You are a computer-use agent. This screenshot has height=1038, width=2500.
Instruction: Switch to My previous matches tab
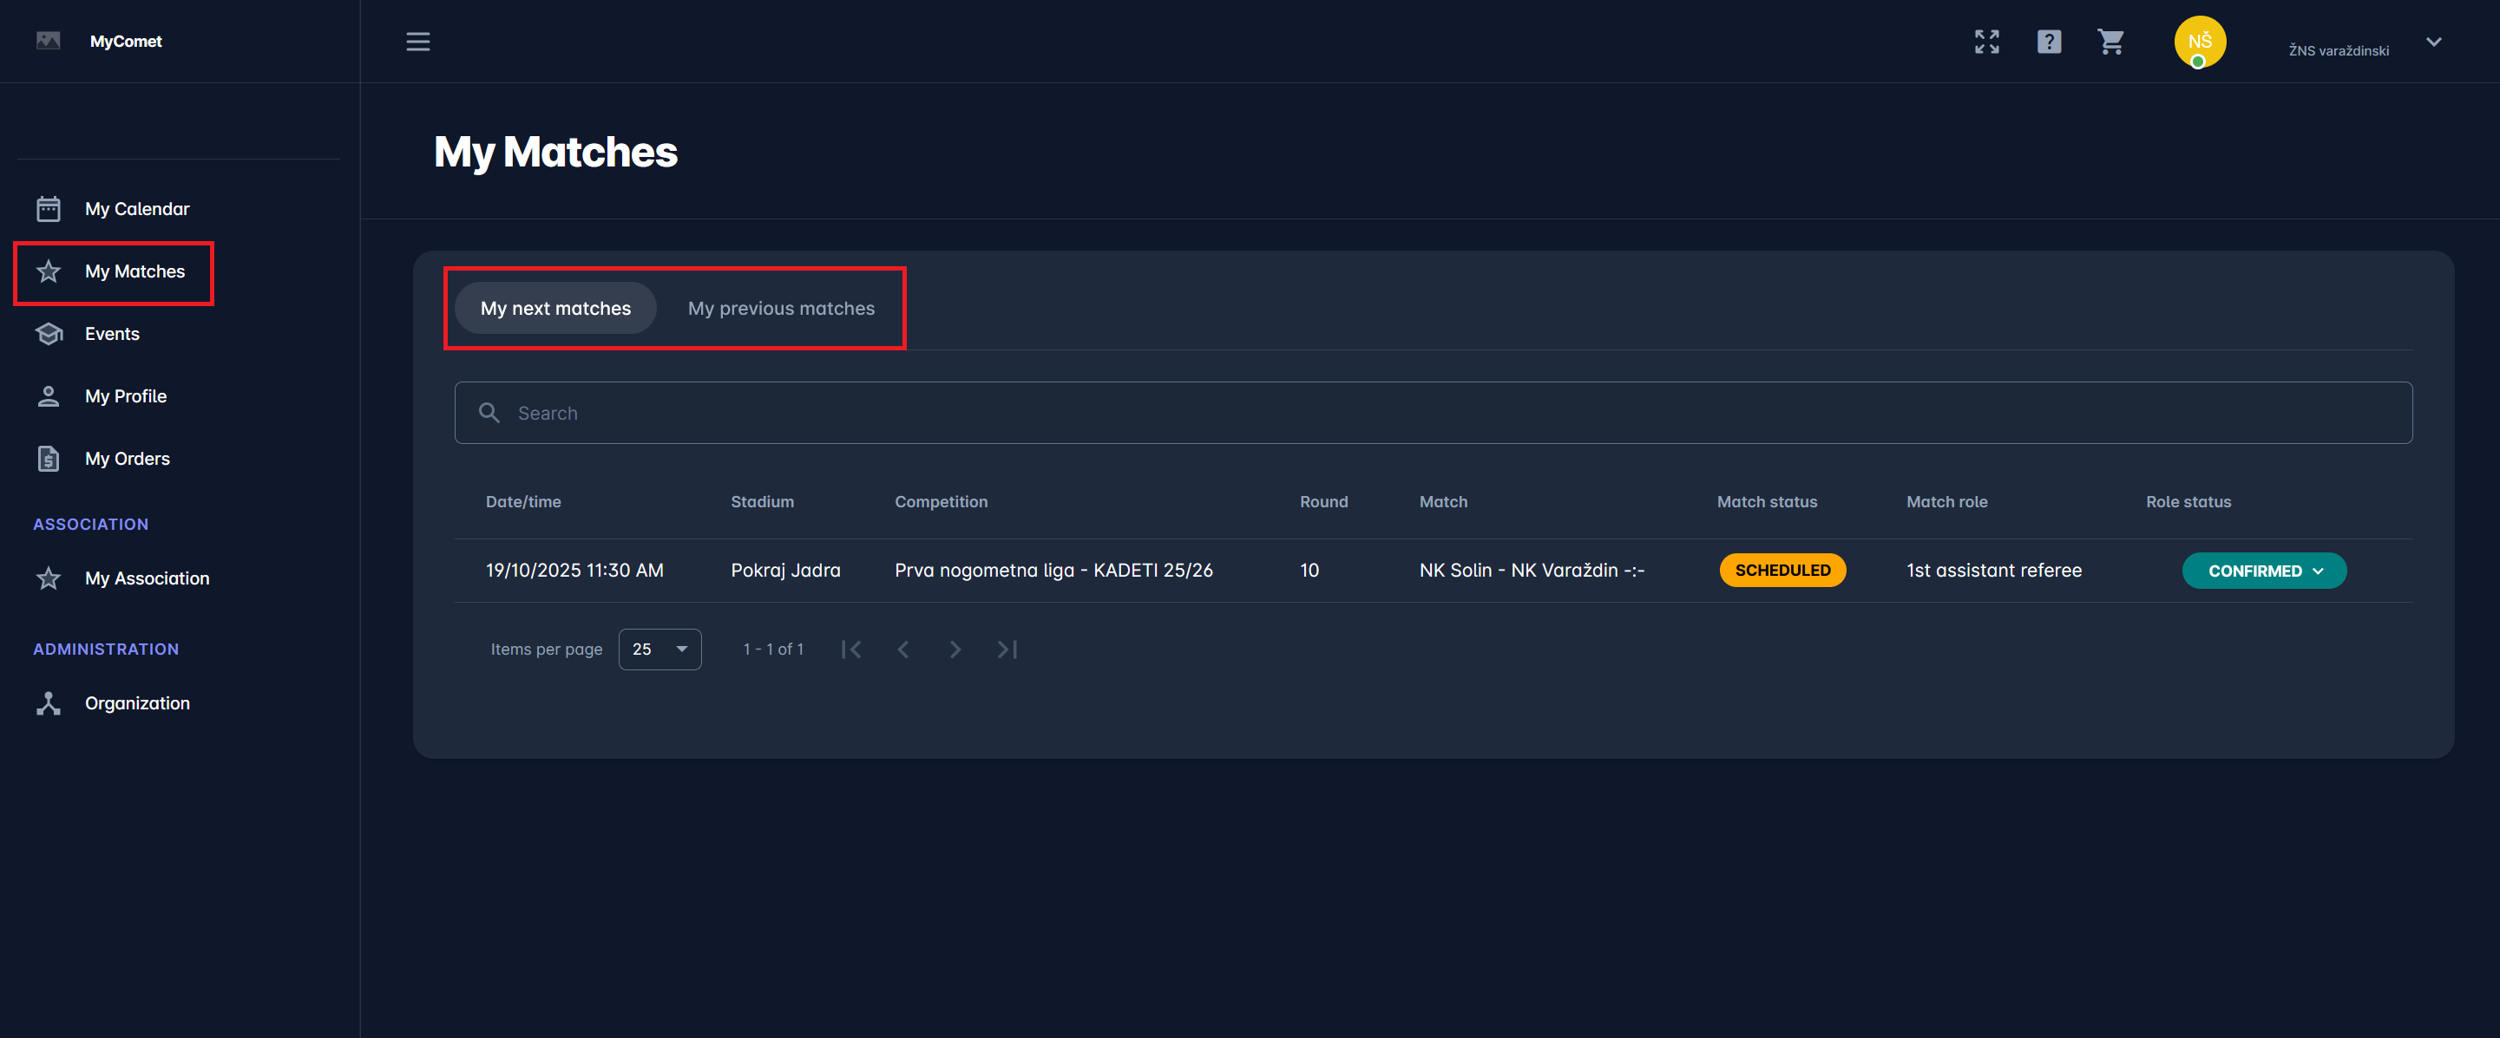pyautogui.click(x=780, y=309)
